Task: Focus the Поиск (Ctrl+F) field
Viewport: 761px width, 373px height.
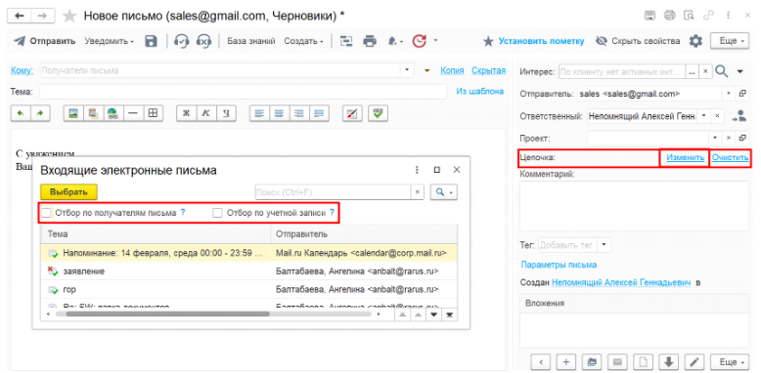Action: tap(334, 192)
